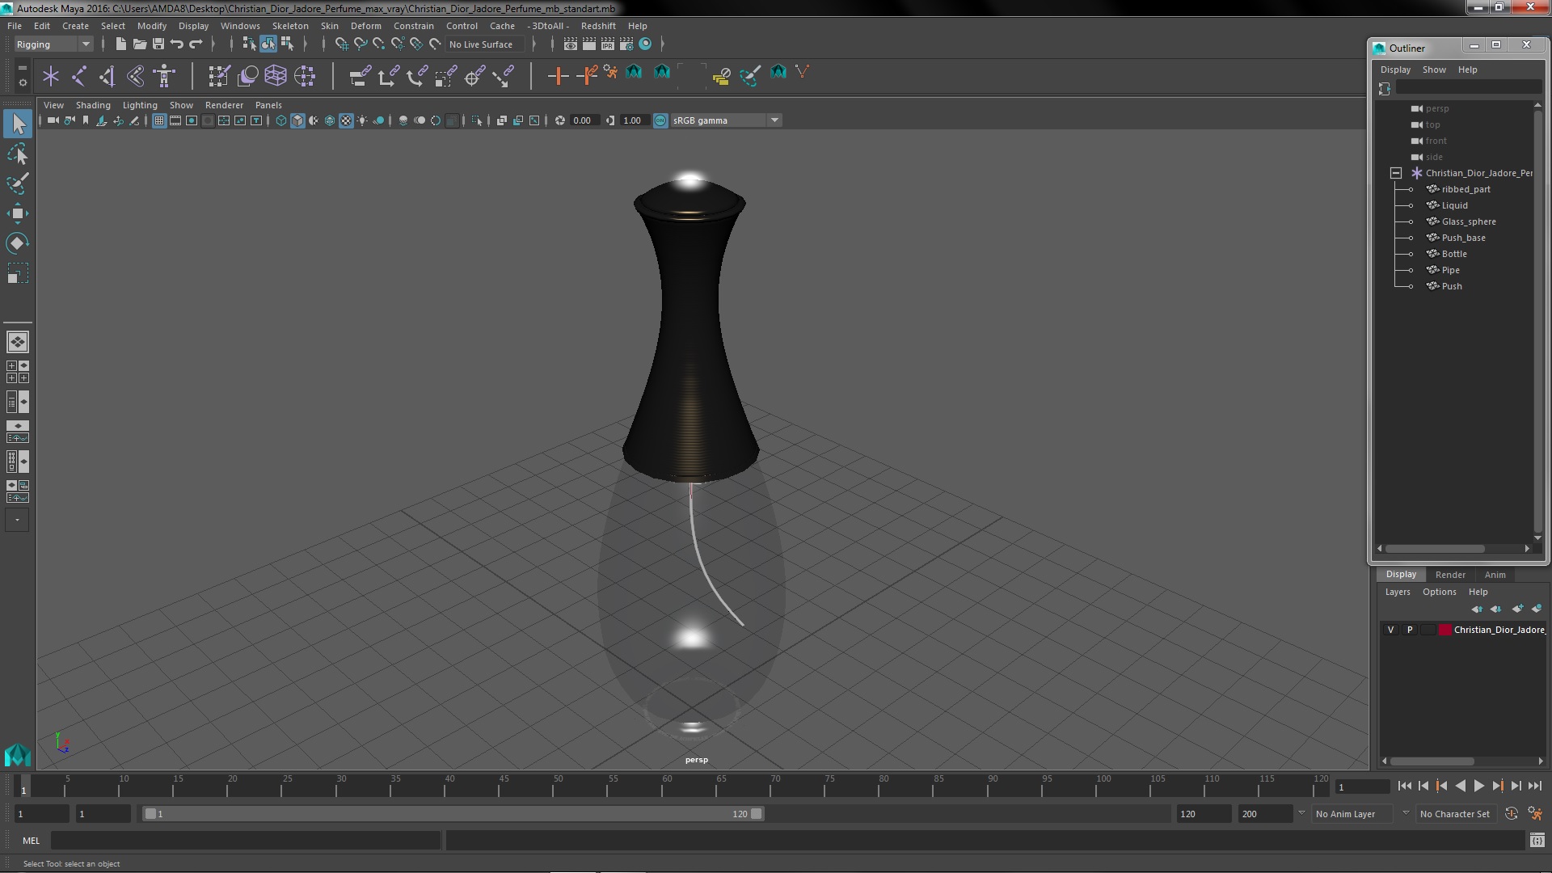This screenshot has height=873, width=1552.
Task: Switch to the Anim layer tab
Action: [1495, 575]
